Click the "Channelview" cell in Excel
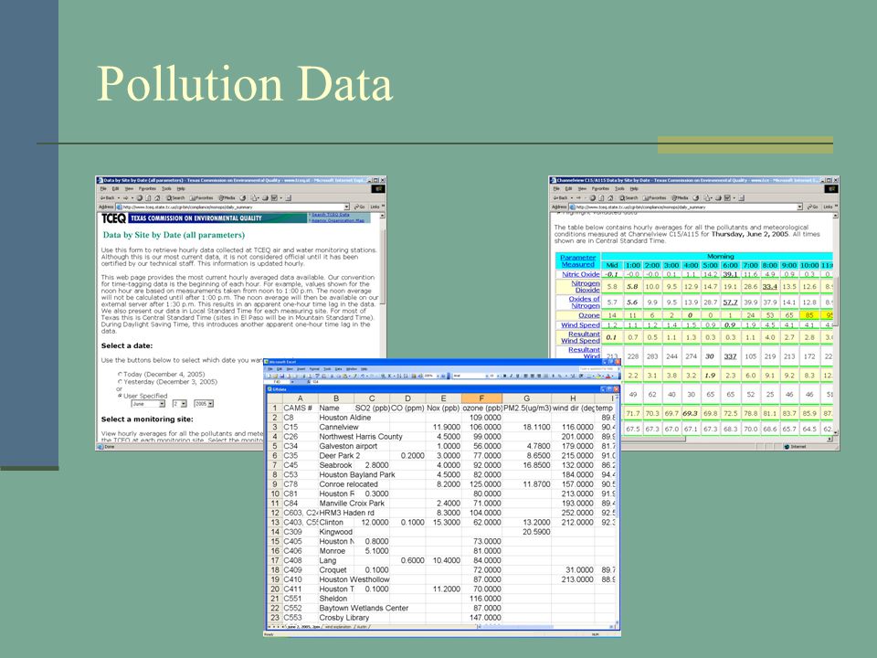 pos(339,427)
